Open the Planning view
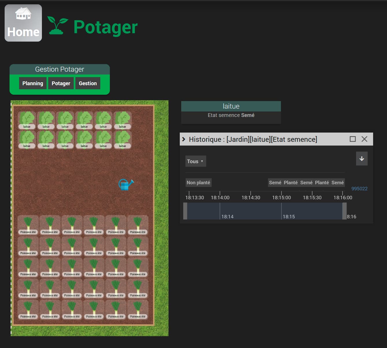Screen dimensions: 387x348 33,83
